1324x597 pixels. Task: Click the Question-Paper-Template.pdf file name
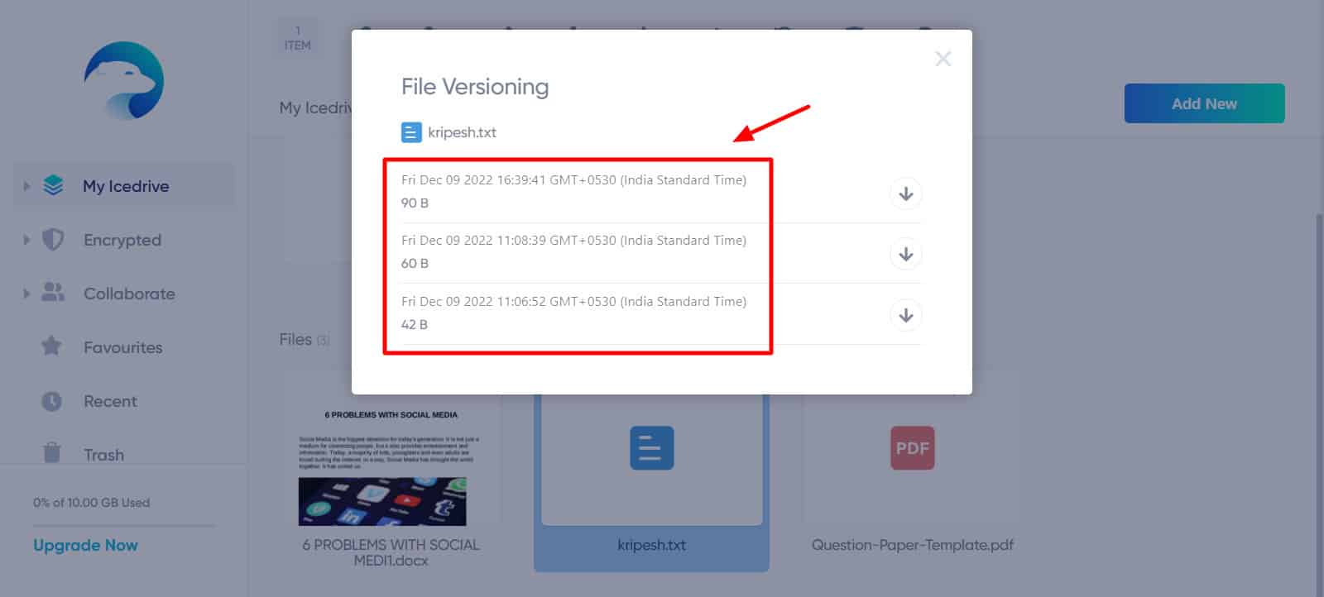click(x=913, y=545)
